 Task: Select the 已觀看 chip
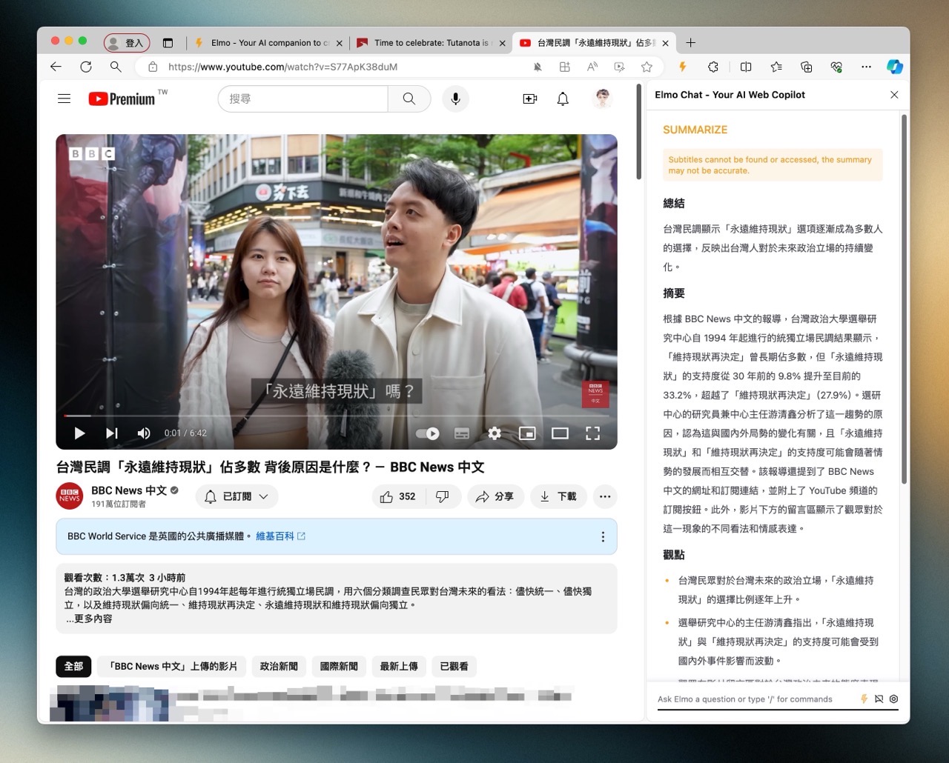click(x=454, y=666)
